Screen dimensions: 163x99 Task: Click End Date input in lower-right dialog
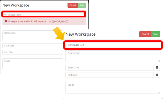click(x=110, y=75)
